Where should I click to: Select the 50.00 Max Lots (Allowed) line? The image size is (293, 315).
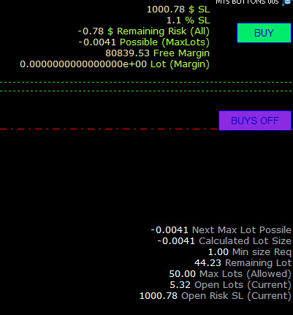[x=230, y=274]
